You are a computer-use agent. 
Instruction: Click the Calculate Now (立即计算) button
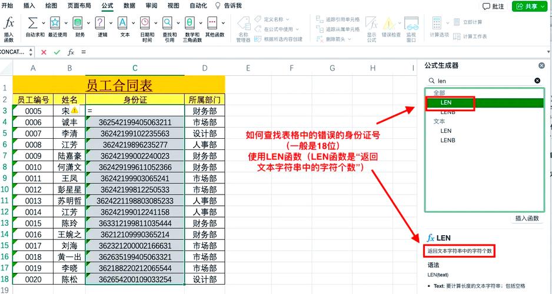pos(468,22)
